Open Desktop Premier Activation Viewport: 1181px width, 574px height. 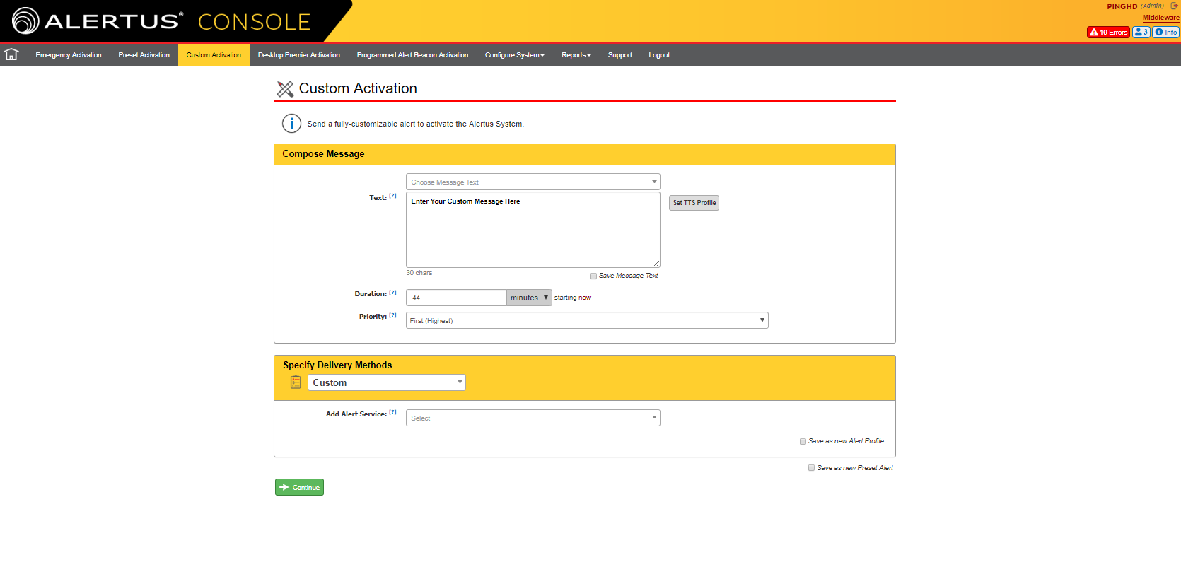point(298,54)
